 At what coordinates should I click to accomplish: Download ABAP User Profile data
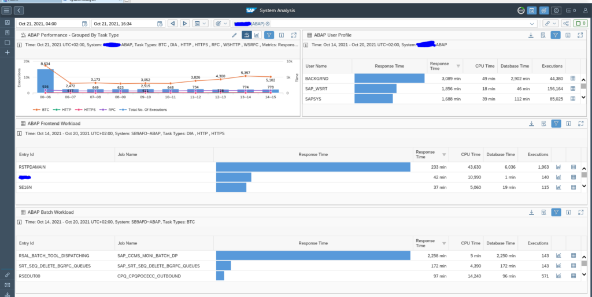[531, 35]
